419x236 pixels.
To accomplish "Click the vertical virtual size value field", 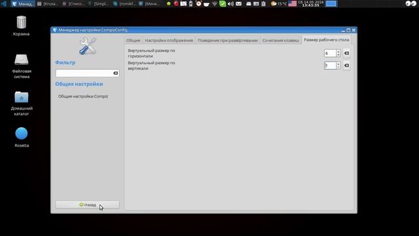I will click(x=330, y=66).
